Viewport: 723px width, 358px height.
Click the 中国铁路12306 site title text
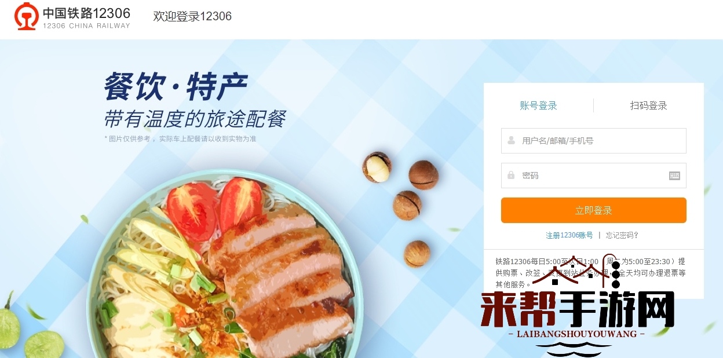point(86,13)
